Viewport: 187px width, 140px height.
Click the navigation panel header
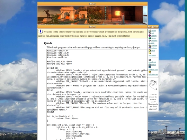click(x=153, y=27)
